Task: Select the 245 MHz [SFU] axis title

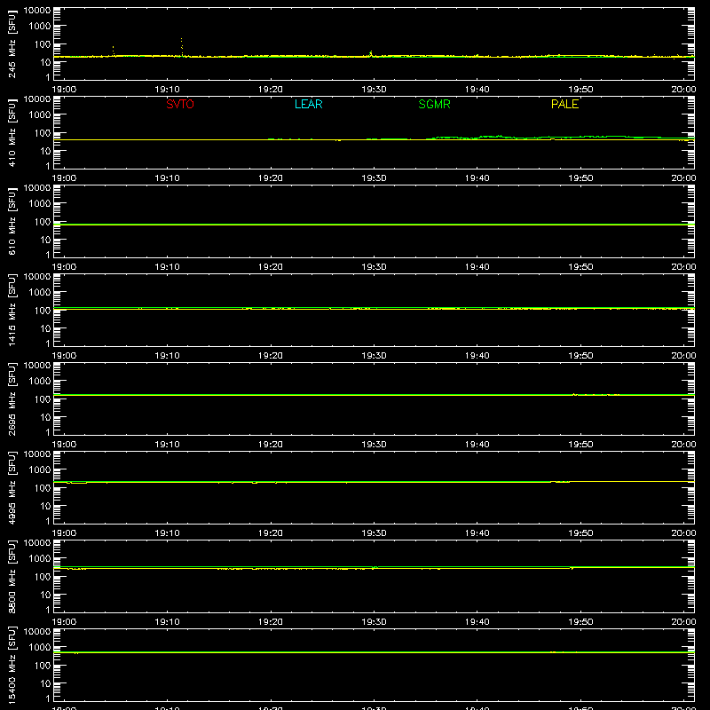Action: tap(12, 43)
